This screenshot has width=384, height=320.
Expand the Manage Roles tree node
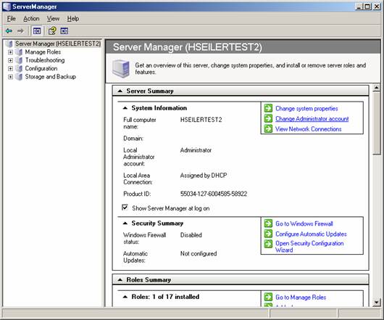point(10,52)
